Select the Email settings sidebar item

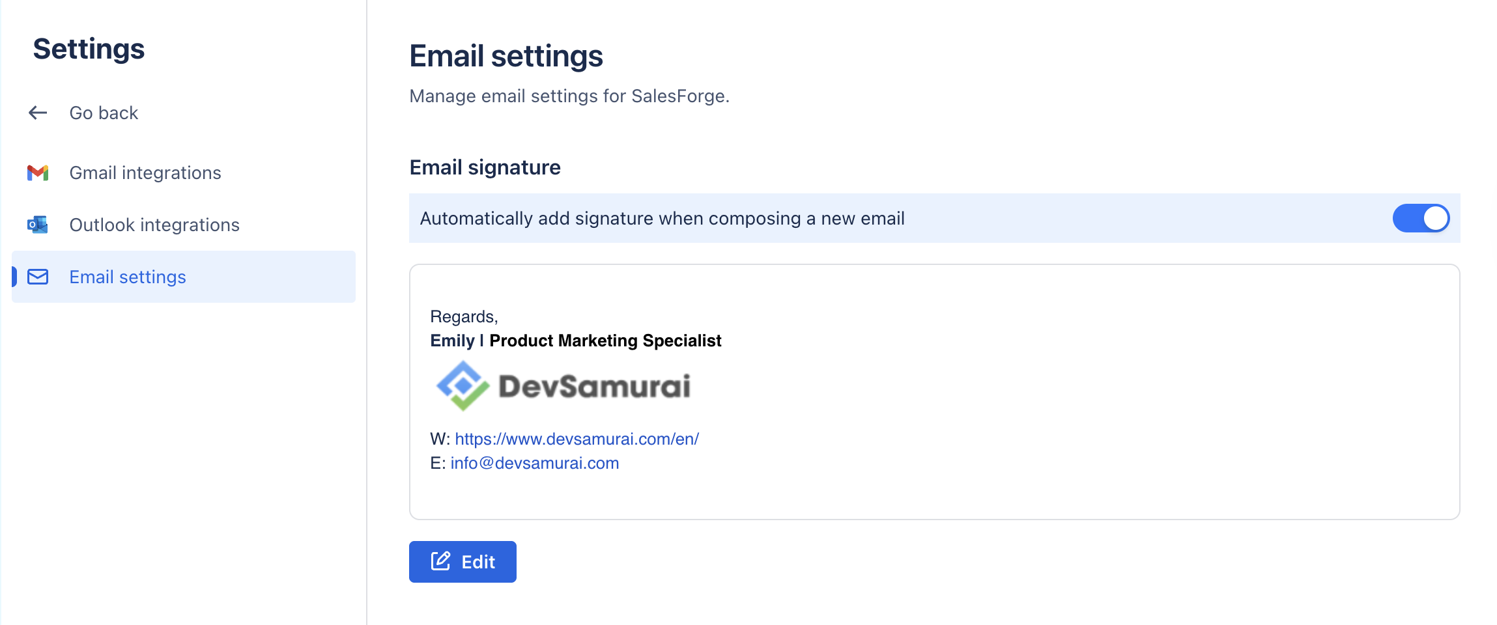[x=128, y=277]
